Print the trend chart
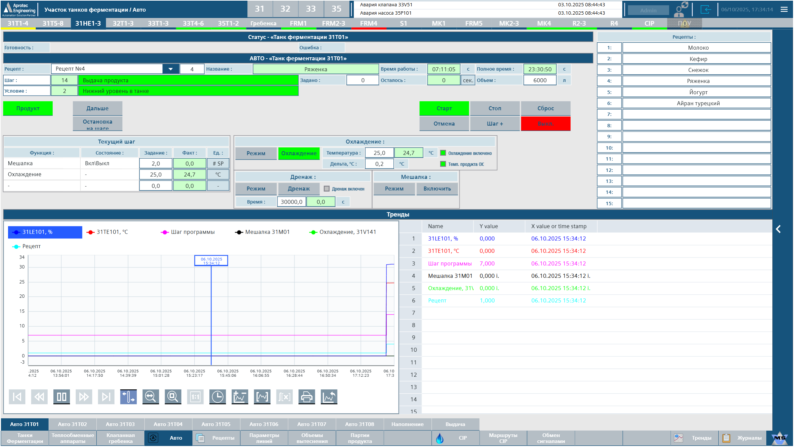Viewport: 794px width, 447px height. [306, 397]
